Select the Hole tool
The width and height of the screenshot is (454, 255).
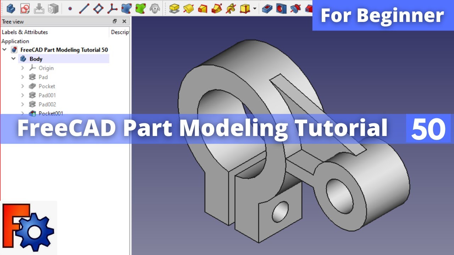[x=281, y=8]
